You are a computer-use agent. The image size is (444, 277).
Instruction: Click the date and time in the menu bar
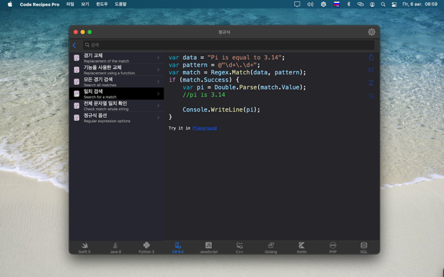(420, 4)
